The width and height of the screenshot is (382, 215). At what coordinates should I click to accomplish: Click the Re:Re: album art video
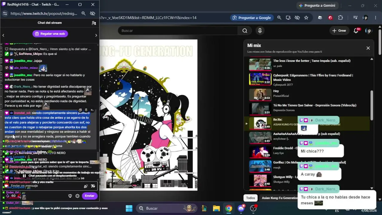click(148, 115)
